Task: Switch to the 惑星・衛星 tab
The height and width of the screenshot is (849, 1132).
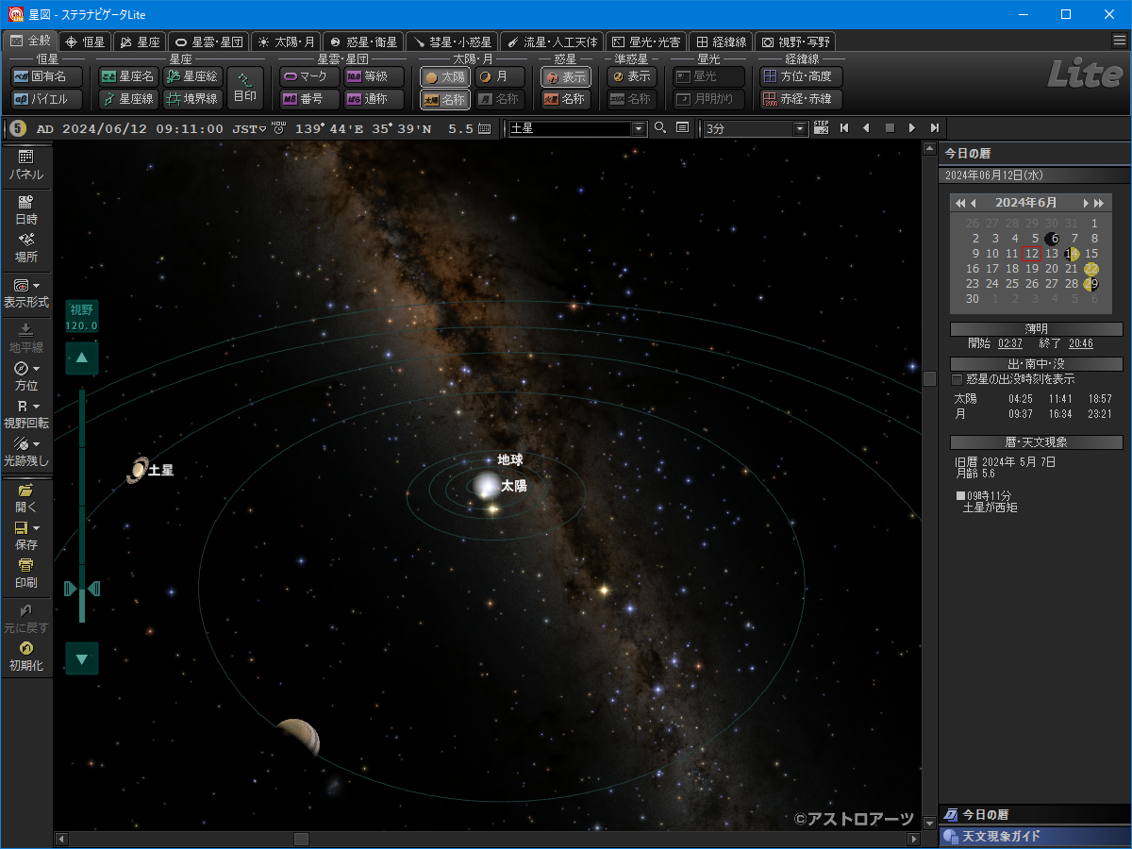Action: 363,42
